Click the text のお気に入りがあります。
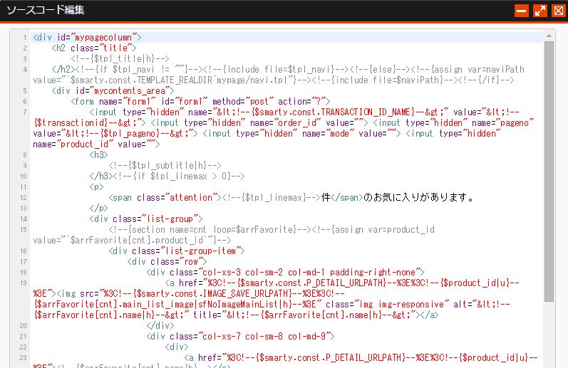 [418, 198]
